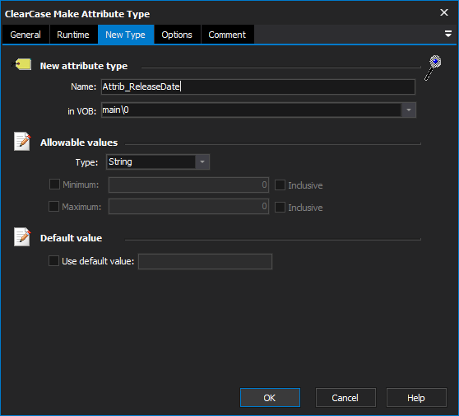Click the magnifier lookup icon beside Name field
Screen dimensions: 459x416
click(433, 68)
